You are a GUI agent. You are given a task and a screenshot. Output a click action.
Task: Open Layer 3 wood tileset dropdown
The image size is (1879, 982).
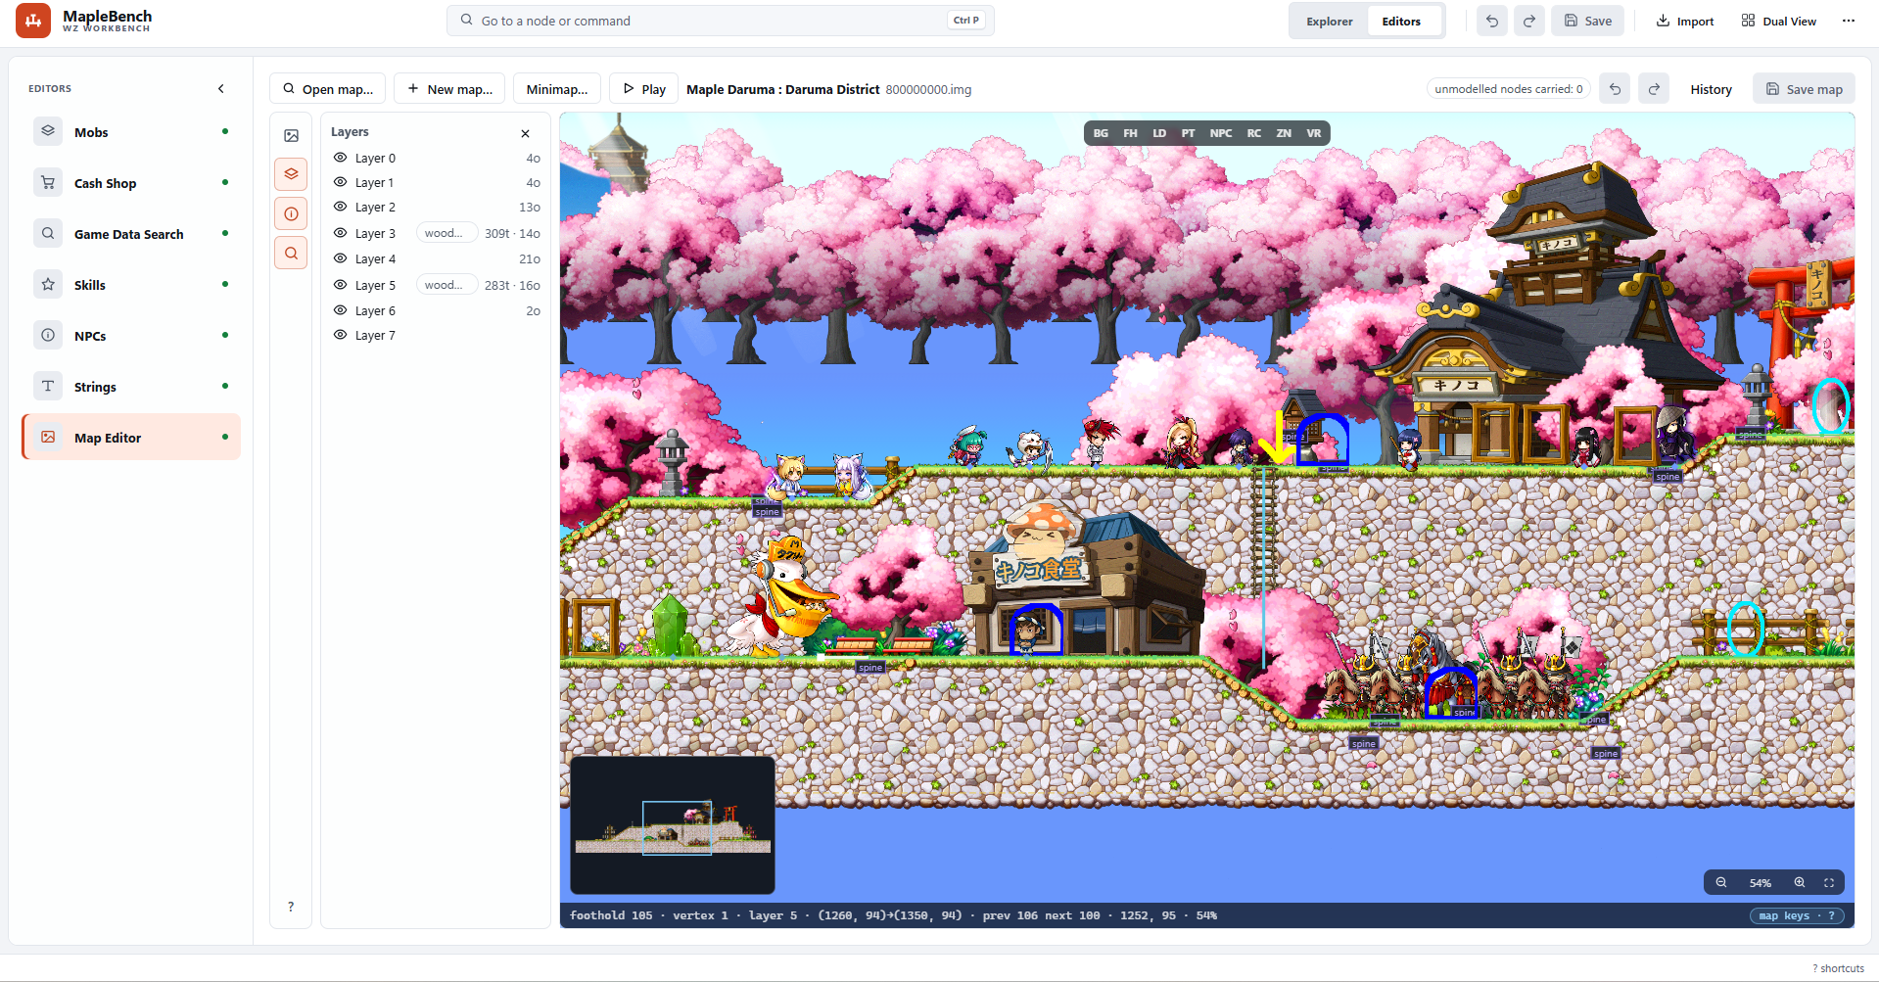pos(446,233)
